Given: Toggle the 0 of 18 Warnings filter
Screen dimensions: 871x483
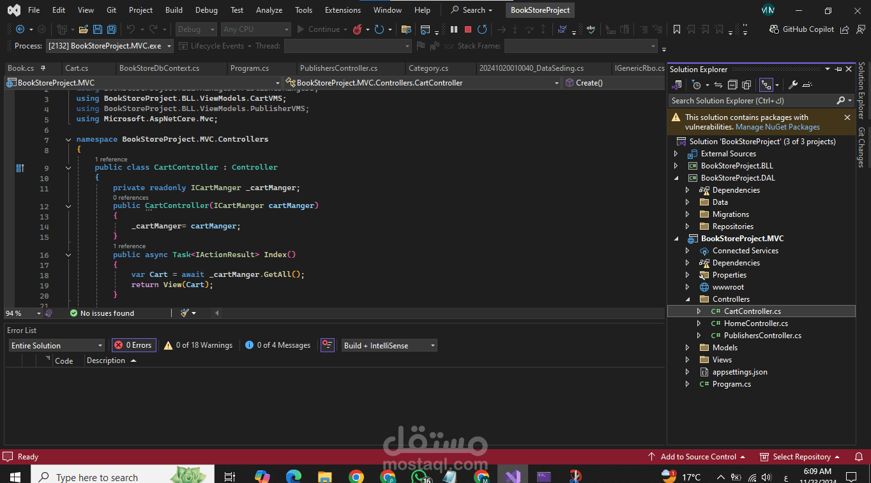Looking at the screenshot, I should (x=198, y=345).
